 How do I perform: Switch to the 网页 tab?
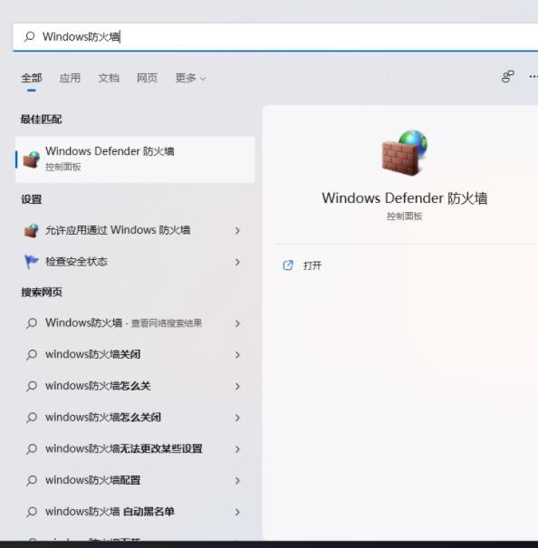coord(147,78)
